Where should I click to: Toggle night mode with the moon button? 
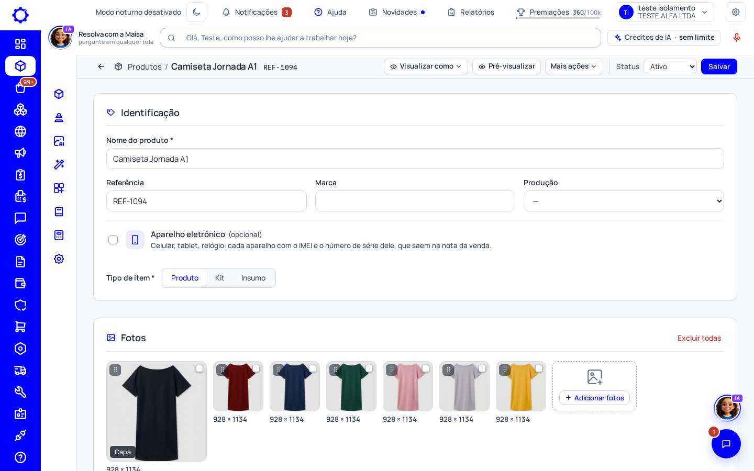tap(196, 12)
